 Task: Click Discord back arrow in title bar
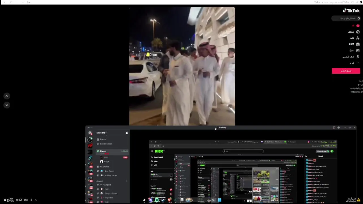coord(88,127)
